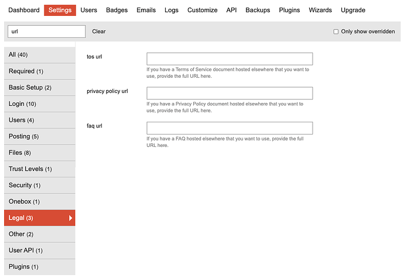Go to the Users admin tab
This screenshot has height=278, width=404.
88,10
